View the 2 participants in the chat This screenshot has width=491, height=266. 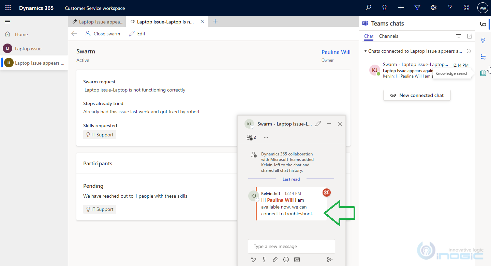(251, 137)
